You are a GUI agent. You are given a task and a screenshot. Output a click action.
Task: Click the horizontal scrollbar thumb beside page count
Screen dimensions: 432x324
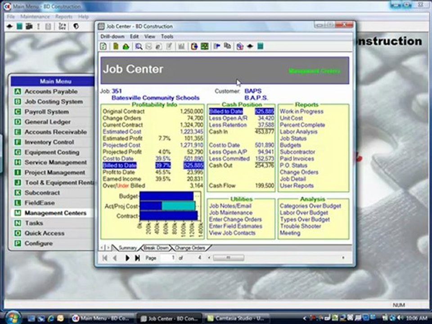[x=229, y=257]
